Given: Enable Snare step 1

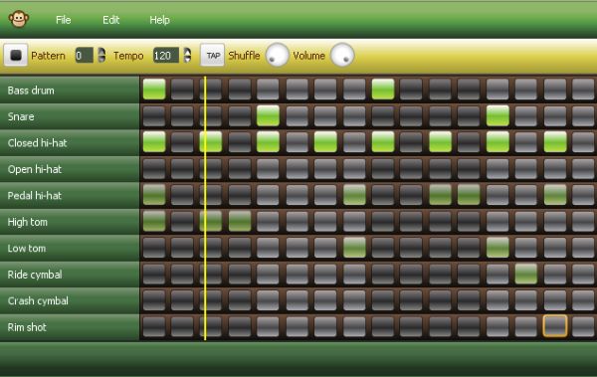Looking at the screenshot, I should coord(154,115).
